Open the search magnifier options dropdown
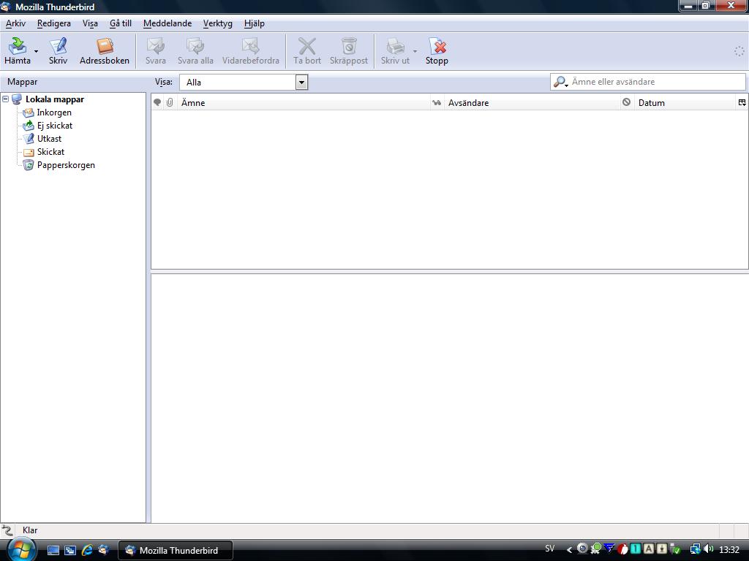Viewport: 749px width, 561px height. tap(561, 82)
